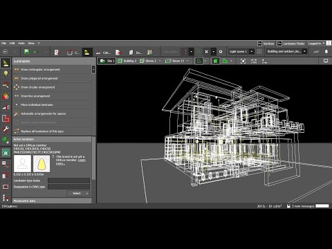Viewport: 332px width, 249px height.
Task: Select the Lamps bulb tool in sidebar
Action: [6, 74]
